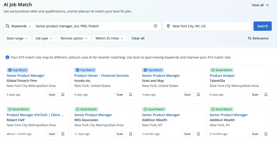Bookmark the Global Fintech Firm job
Image resolution: width=277 pixels, height=141 pixels.
click(63, 95)
